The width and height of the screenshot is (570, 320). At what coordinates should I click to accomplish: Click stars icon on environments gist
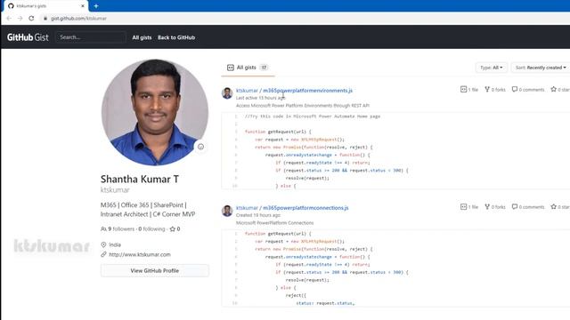pos(553,89)
